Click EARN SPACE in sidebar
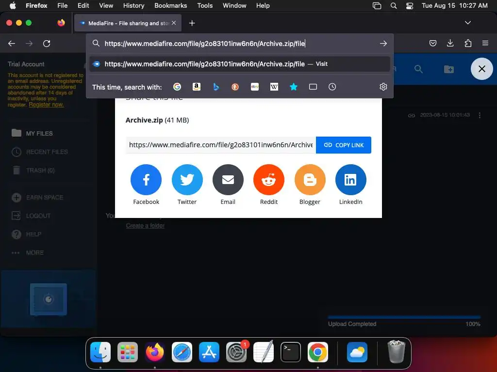Screen dimensions: 497x372 (37, 198)
